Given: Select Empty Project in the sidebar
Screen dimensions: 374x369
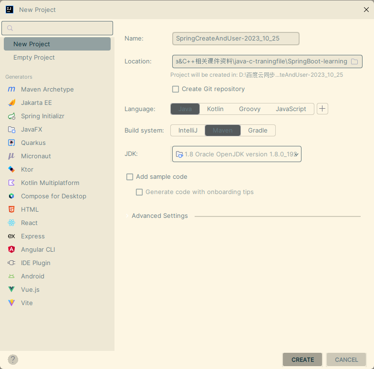Looking at the screenshot, I should pyautogui.click(x=57, y=57).
